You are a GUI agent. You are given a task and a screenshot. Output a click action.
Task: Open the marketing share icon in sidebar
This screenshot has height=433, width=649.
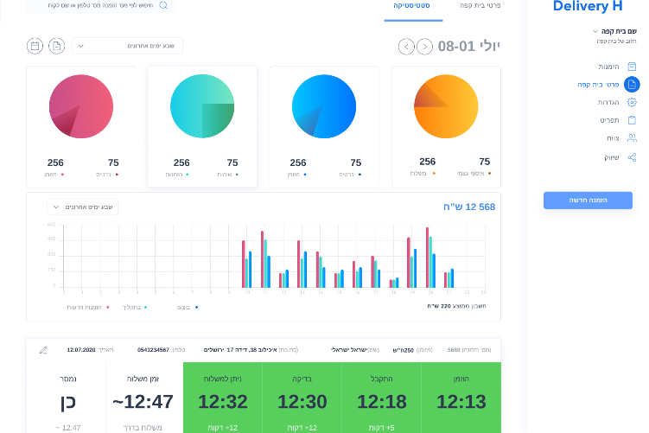click(x=632, y=157)
